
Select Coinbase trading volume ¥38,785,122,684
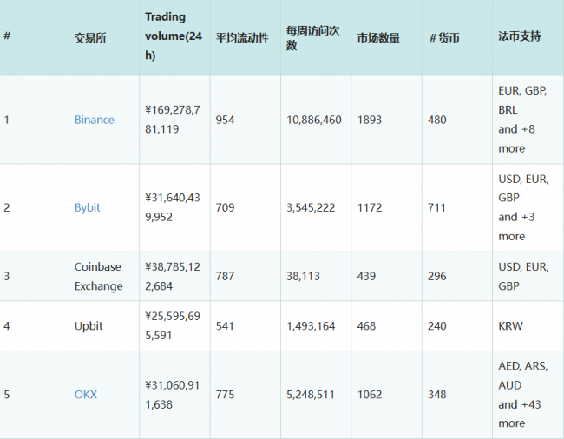click(x=173, y=277)
